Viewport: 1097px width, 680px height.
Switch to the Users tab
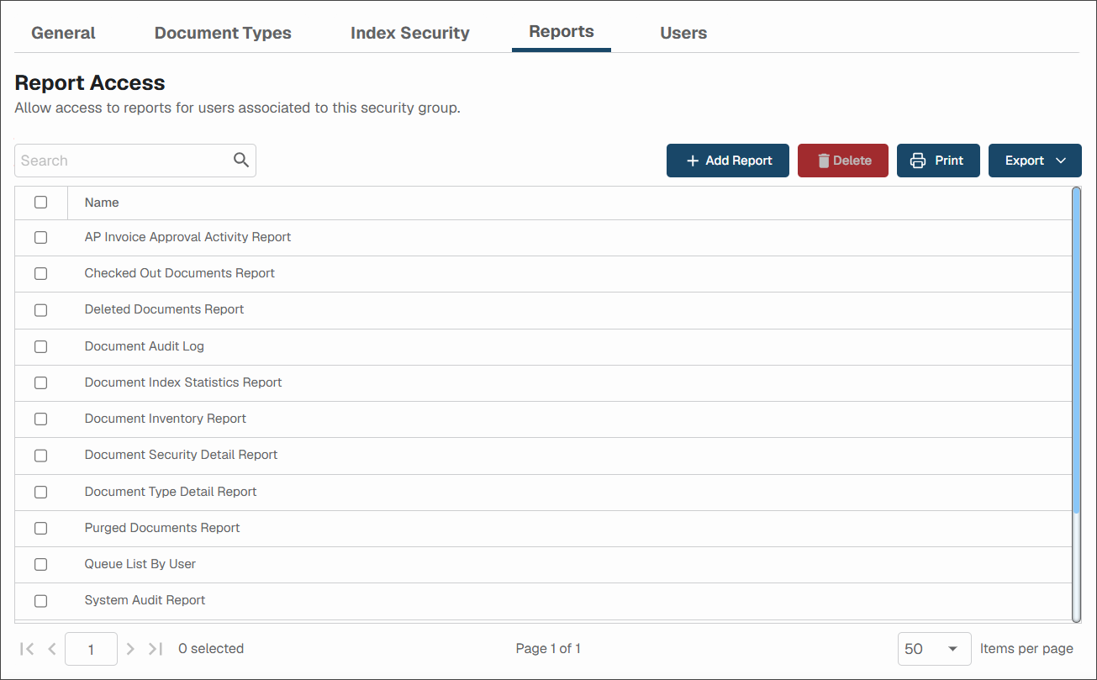point(683,33)
